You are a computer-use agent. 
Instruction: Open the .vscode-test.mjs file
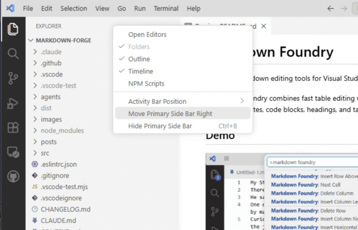64,187
